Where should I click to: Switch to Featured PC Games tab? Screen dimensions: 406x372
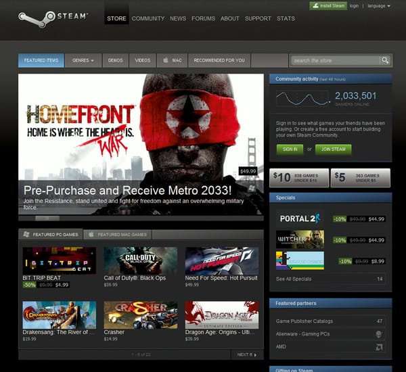[x=51, y=235]
